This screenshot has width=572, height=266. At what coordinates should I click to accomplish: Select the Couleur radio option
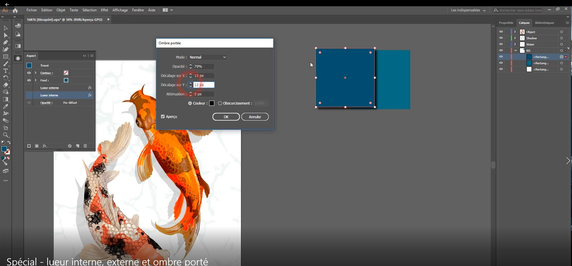coord(190,103)
